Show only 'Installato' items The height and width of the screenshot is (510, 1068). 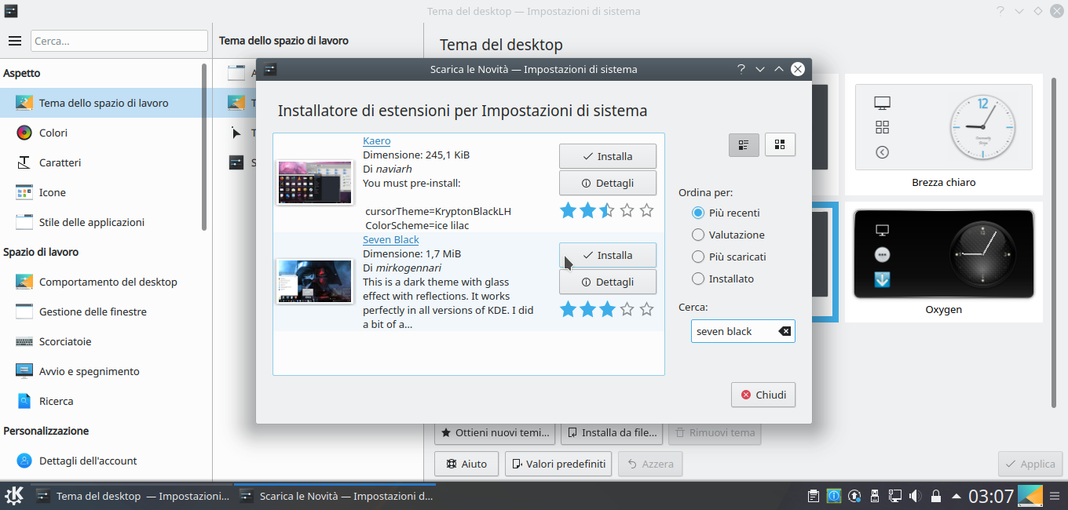pyautogui.click(x=722, y=279)
